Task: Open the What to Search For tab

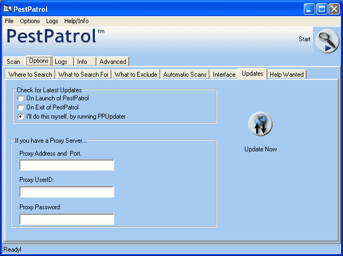Action: tap(84, 75)
